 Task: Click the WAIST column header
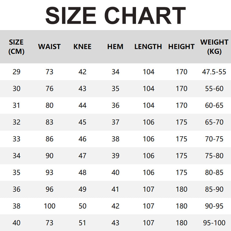tap(49, 47)
